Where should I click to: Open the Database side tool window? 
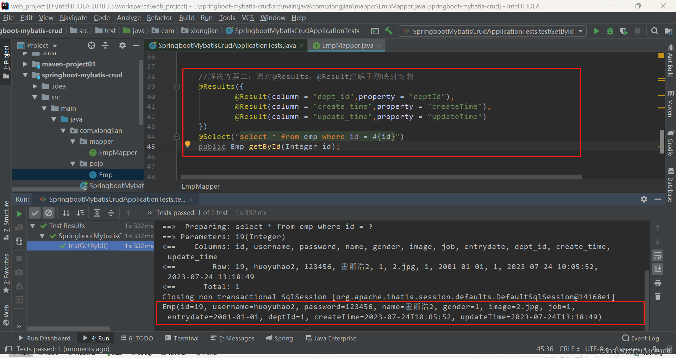pos(670,185)
